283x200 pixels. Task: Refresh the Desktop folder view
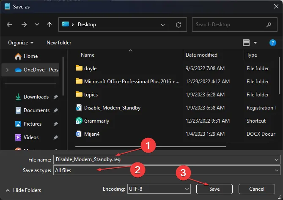click(x=179, y=25)
